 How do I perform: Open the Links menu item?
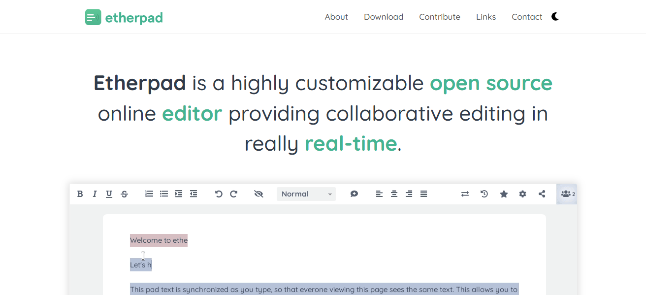click(486, 17)
